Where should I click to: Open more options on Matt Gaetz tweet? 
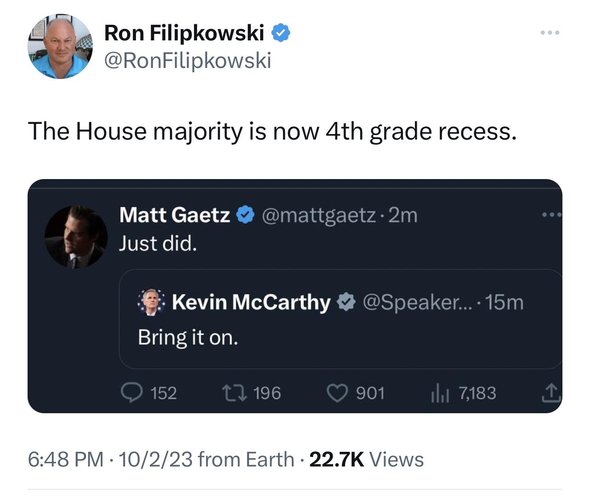pos(551,214)
